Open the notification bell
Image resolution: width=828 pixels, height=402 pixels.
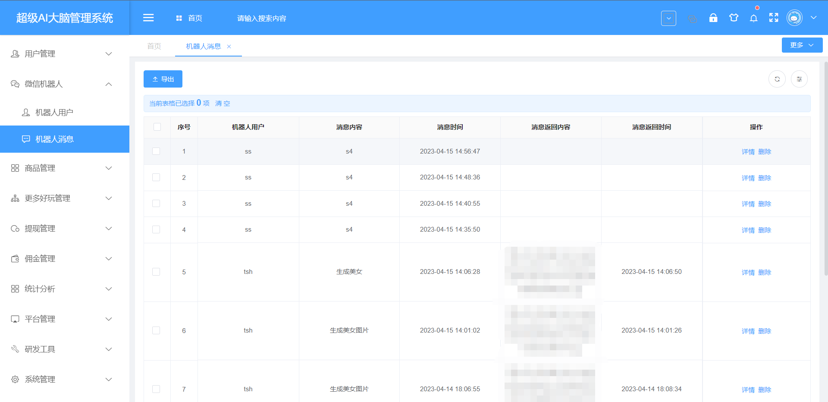click(753, 18)
